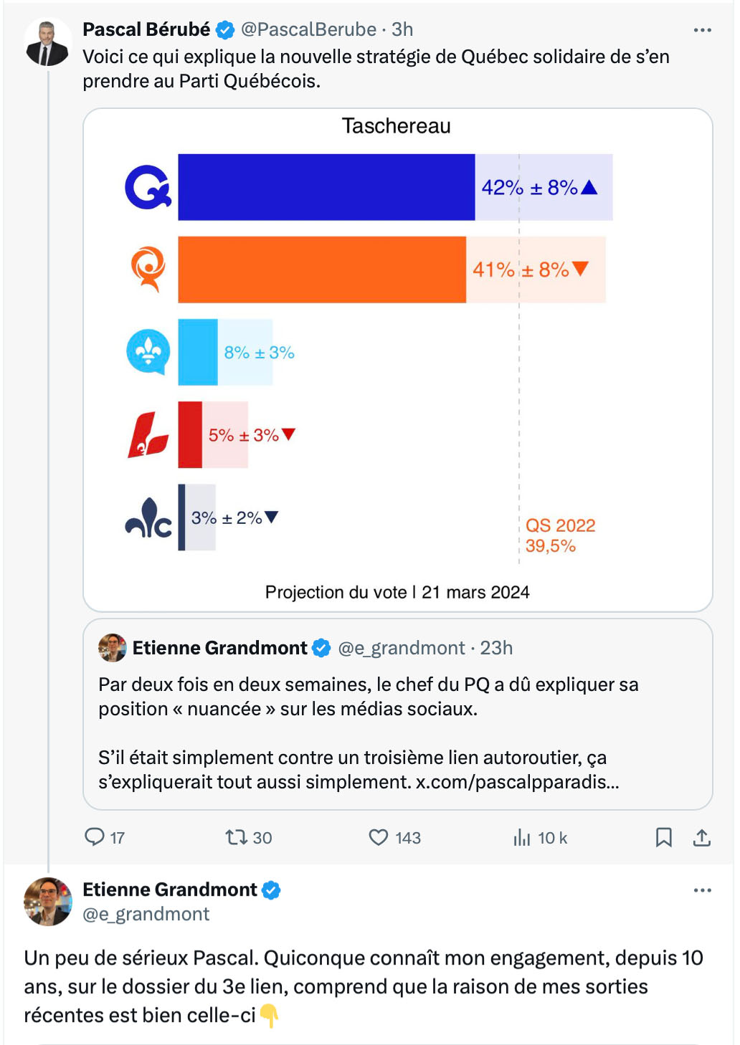This screenshot has height=1045, width=740.
Task: Open Etienne Grandmont's reply avatar
Action: [48, 902]
